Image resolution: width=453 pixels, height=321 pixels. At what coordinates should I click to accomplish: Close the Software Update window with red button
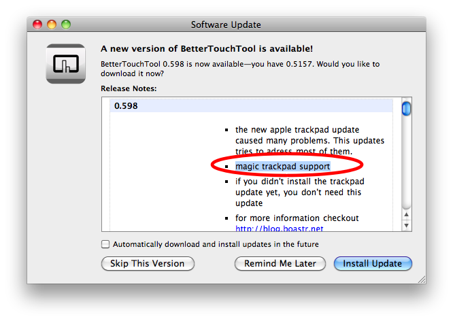click(x=37, y=24)
